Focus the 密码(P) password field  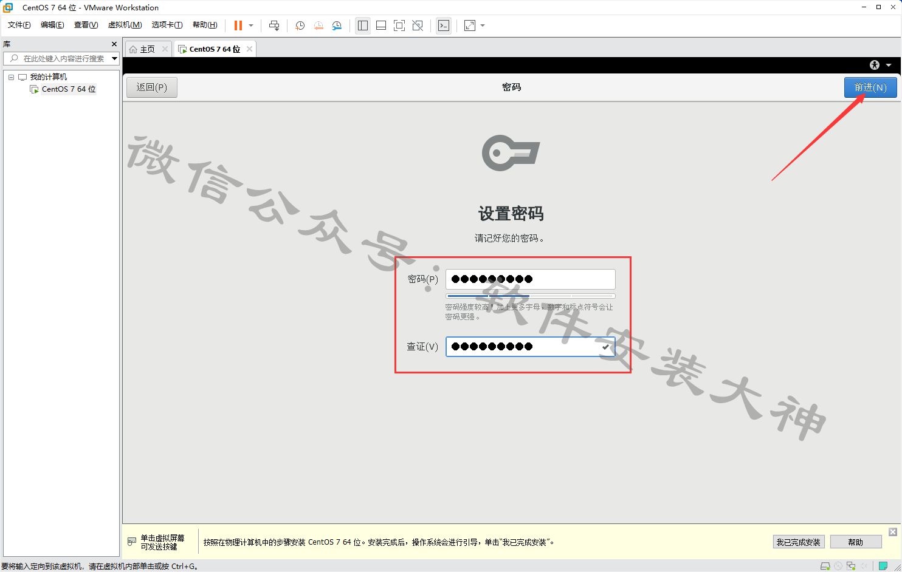point(531,279)
